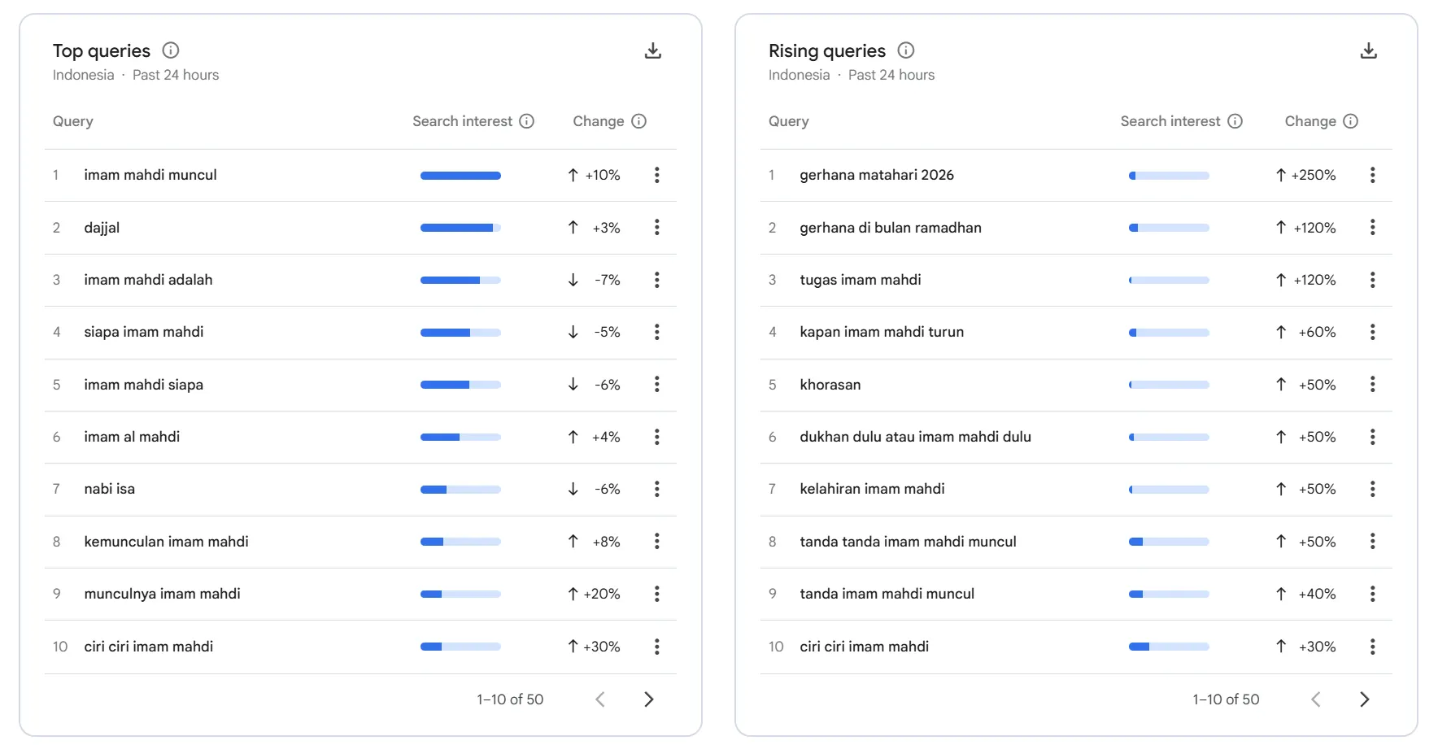
Task: Go to next page of Rising queries
Action: (x=1364, y=699)
